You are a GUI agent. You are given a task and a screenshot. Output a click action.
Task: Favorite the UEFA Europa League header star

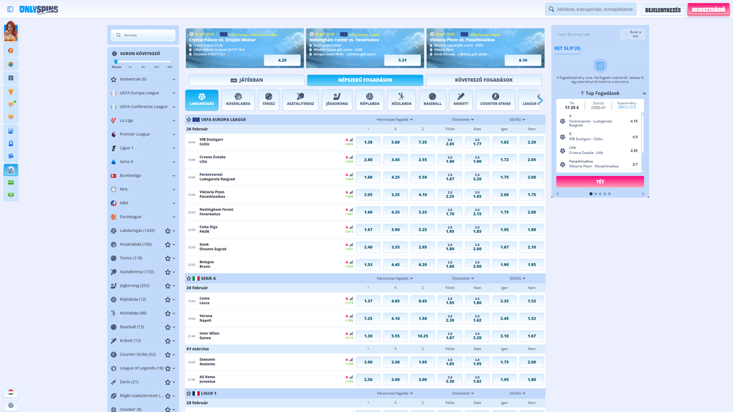point(189,120)
